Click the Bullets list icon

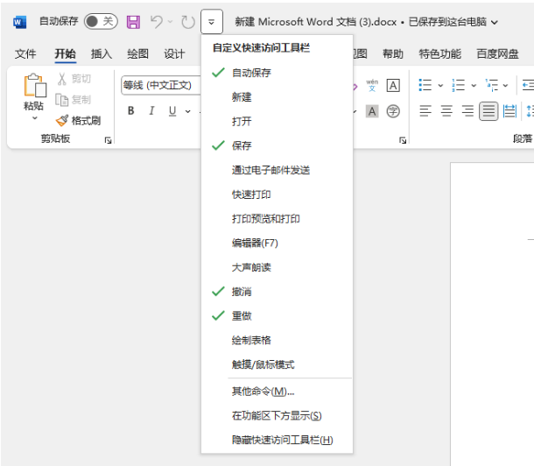coord(425,85)
